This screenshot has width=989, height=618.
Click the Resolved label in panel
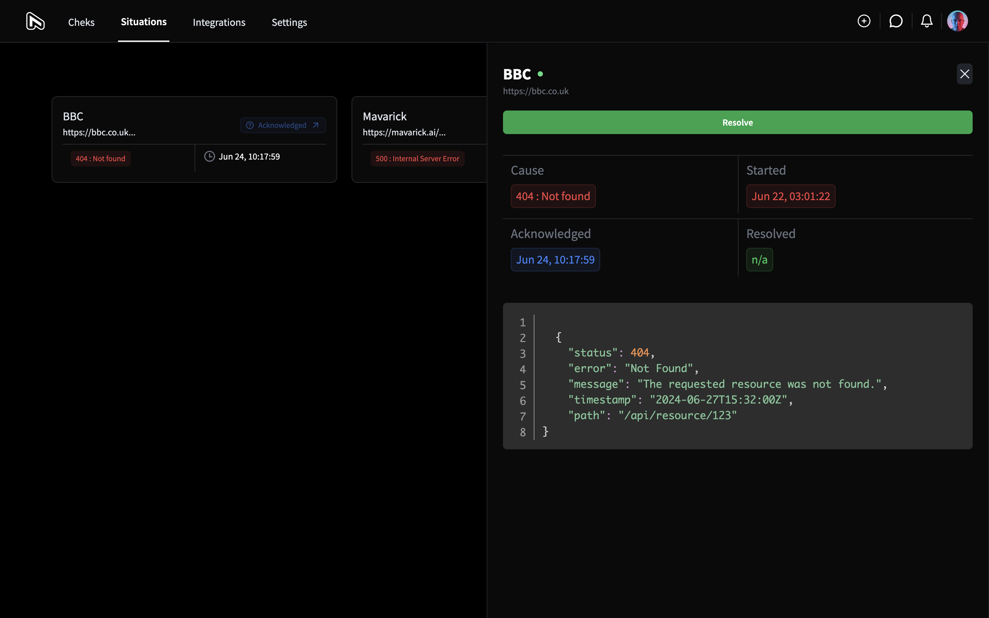point(771,234)
